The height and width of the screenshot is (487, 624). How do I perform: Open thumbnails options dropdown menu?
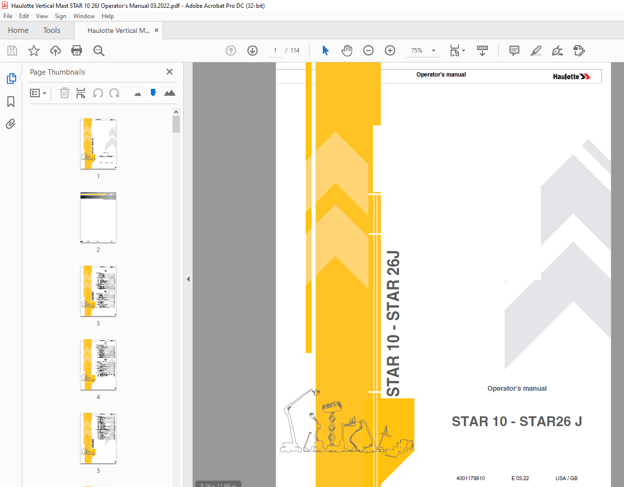point(38,93)
